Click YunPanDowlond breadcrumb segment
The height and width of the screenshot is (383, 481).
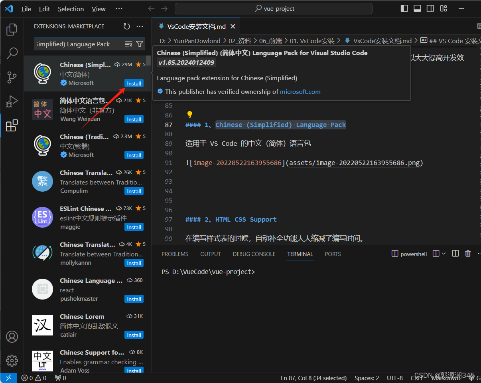pos(197,41)
